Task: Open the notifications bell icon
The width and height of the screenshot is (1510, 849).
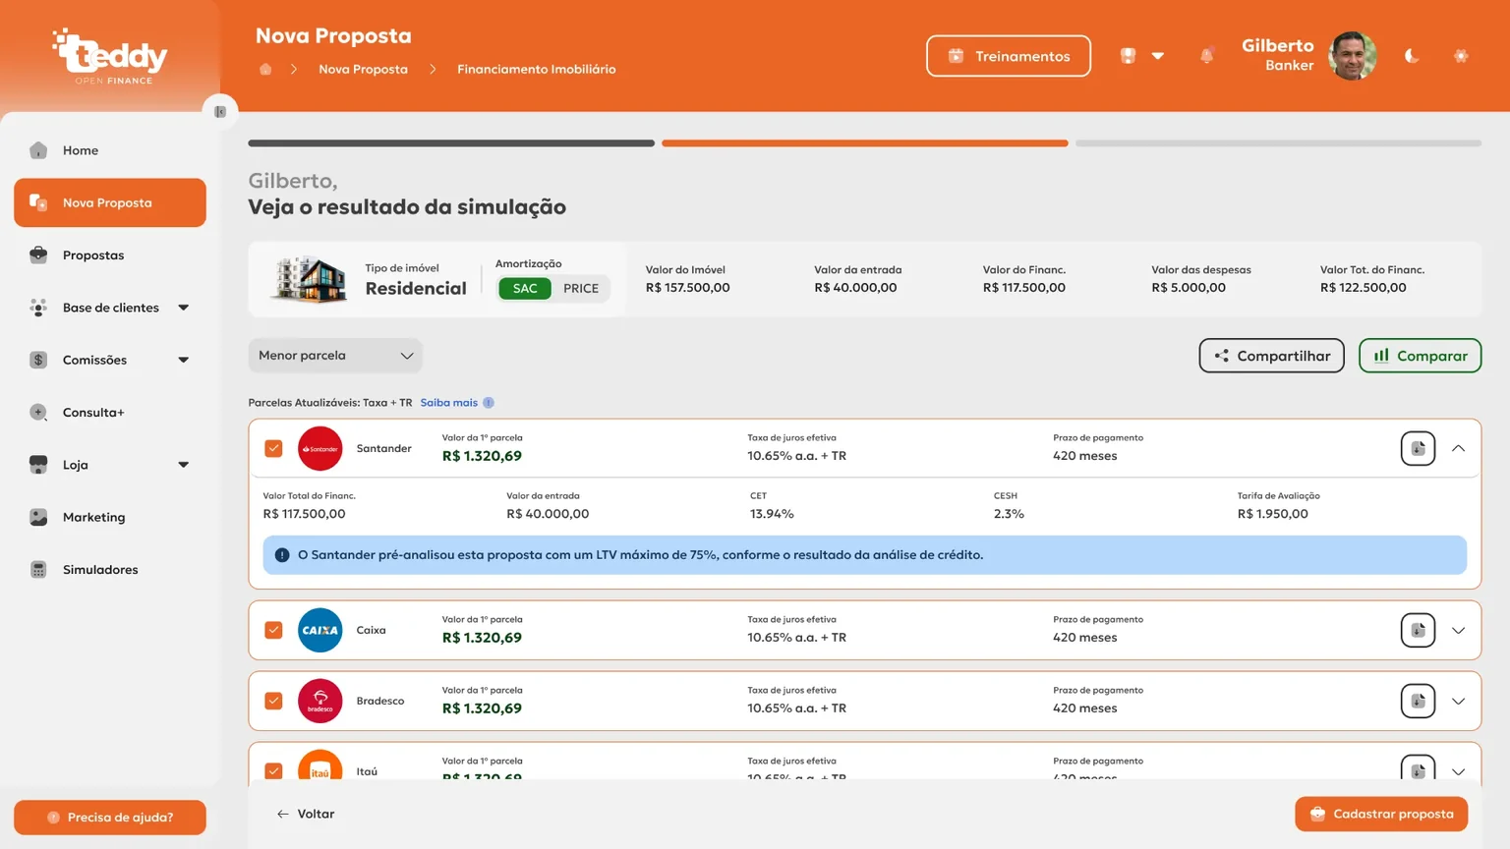Action: pyautogui.click(x=1206, y=56)
